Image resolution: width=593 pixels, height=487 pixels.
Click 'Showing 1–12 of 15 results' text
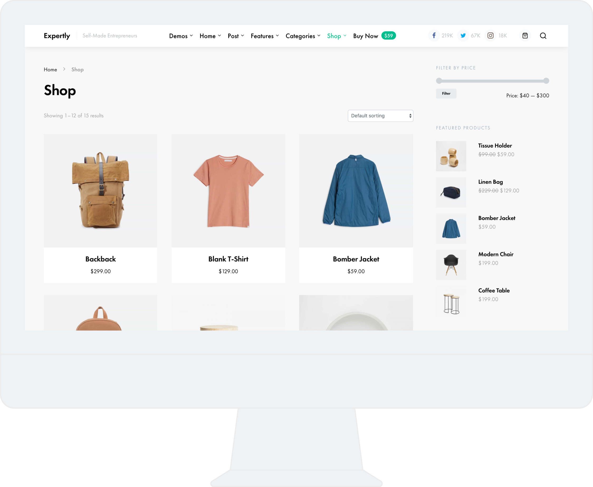pyautogui.click(x=74, y=116)
